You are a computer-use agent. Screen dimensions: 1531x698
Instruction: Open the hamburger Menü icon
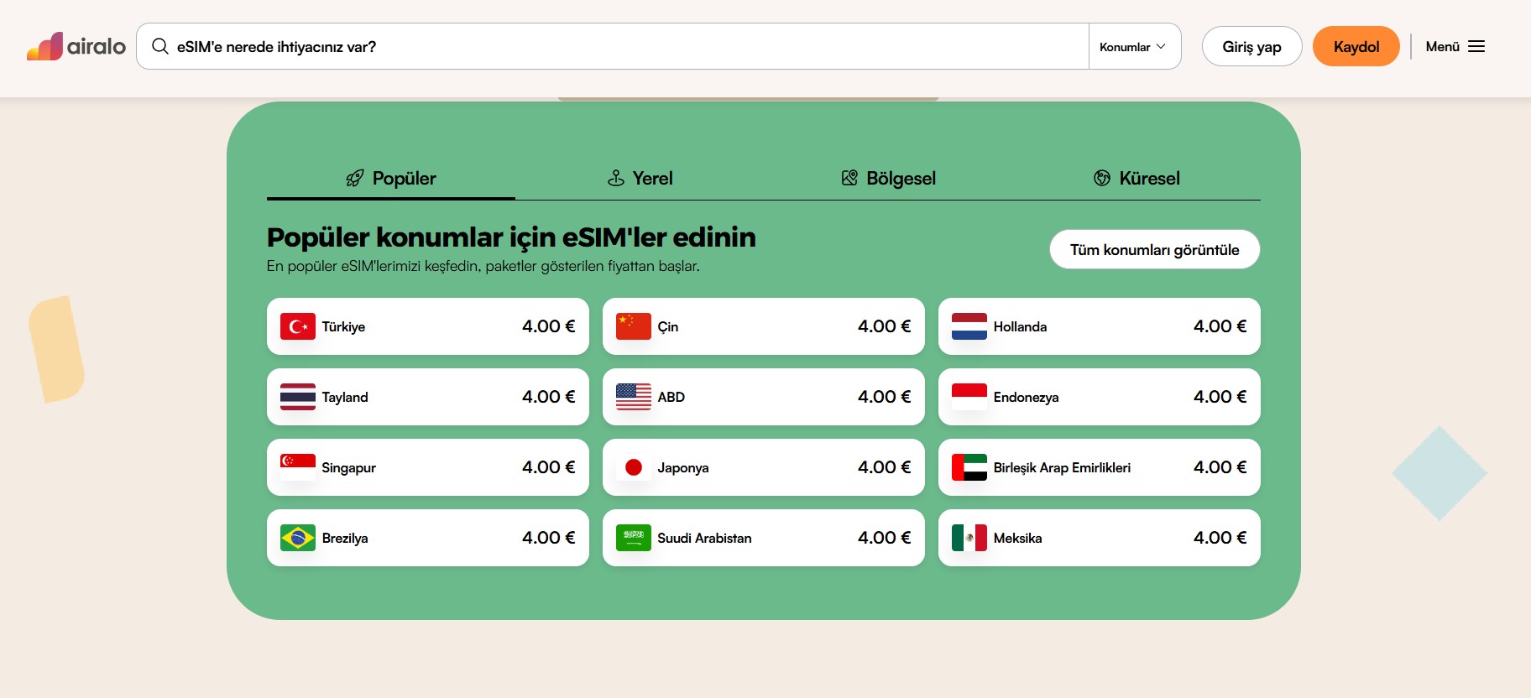coord(1476,46)
